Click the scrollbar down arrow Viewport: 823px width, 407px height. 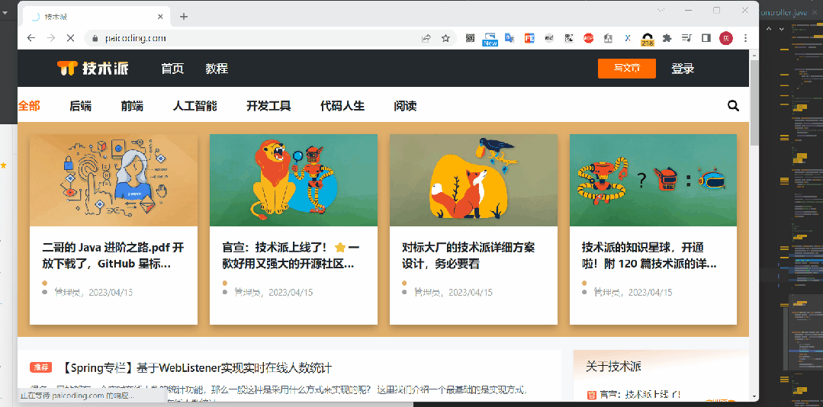click(754, 397)
